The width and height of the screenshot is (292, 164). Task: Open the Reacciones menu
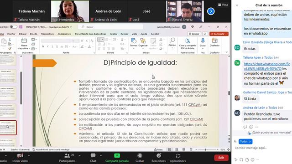[158, 158]
